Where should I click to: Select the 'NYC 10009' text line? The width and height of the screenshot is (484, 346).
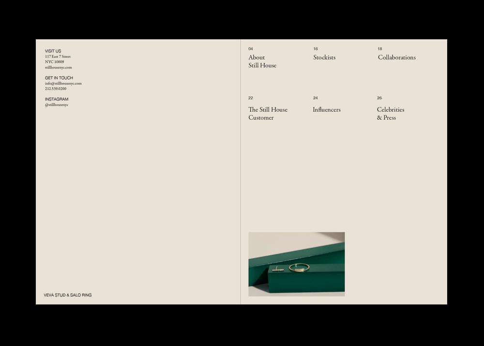[x=54, y=62]
